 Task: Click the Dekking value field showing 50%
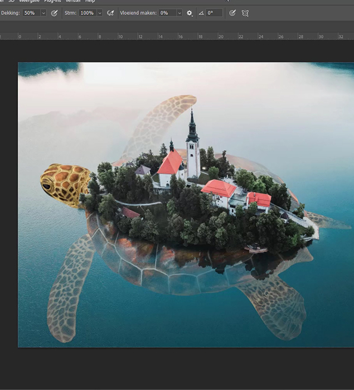click(32, 13)
